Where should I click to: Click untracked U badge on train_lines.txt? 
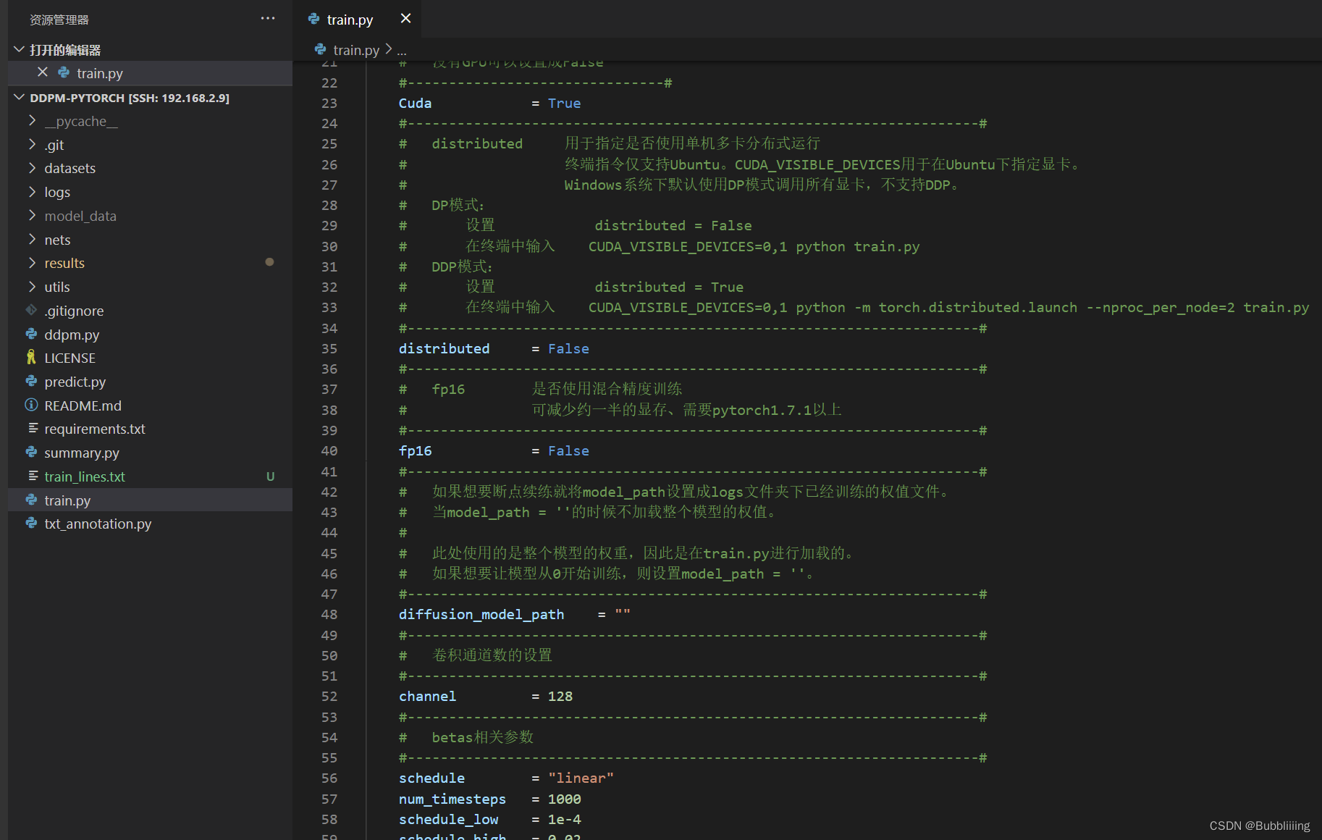click(x=270, y=476)
